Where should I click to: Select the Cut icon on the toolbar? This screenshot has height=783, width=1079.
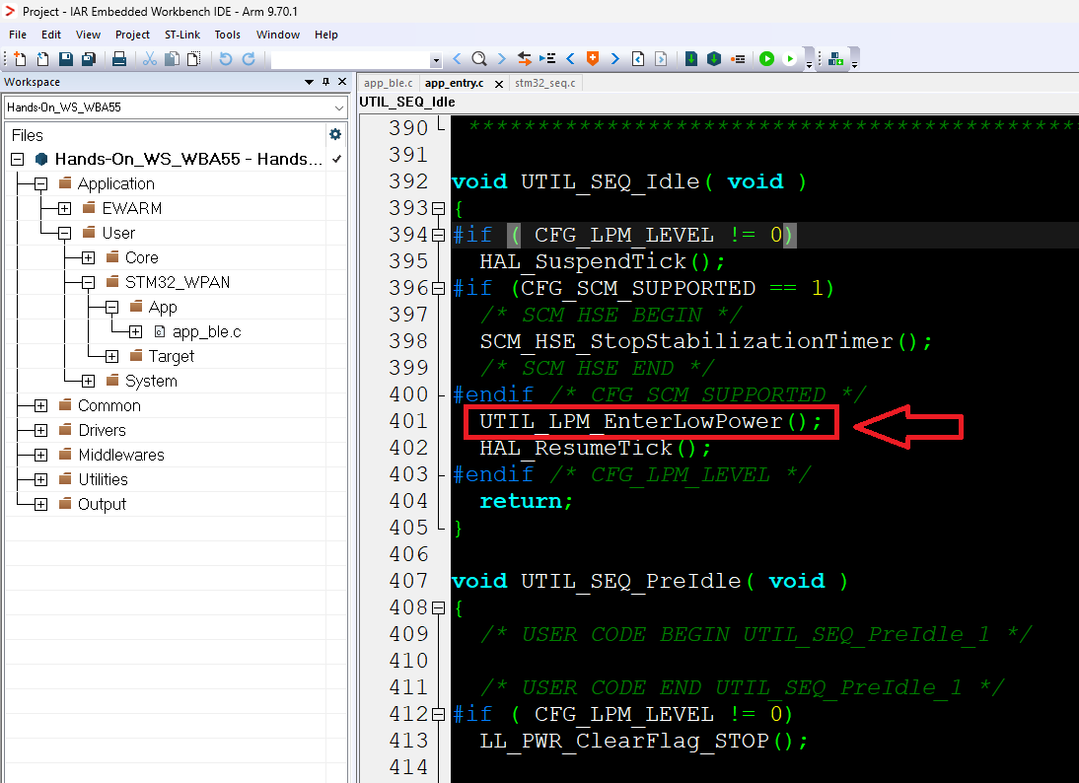[148, 58]
